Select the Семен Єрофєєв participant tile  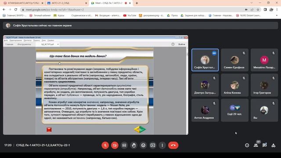[x=234, y=60]
